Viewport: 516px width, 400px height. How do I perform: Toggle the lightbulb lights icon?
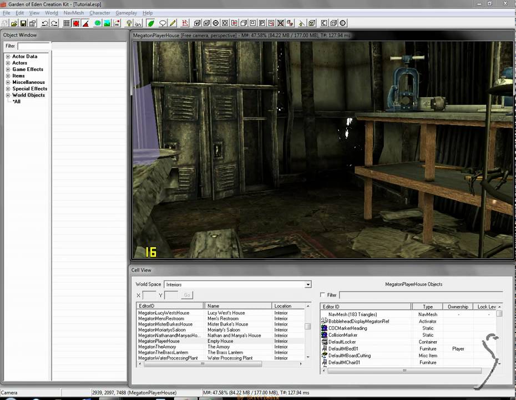[x=129, y=23]
